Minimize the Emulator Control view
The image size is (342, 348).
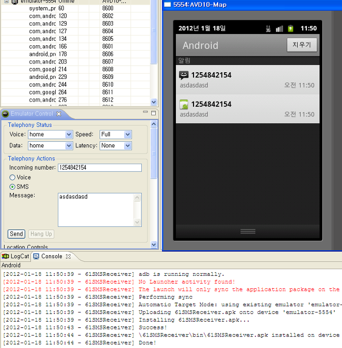click(x=145, y=112)
